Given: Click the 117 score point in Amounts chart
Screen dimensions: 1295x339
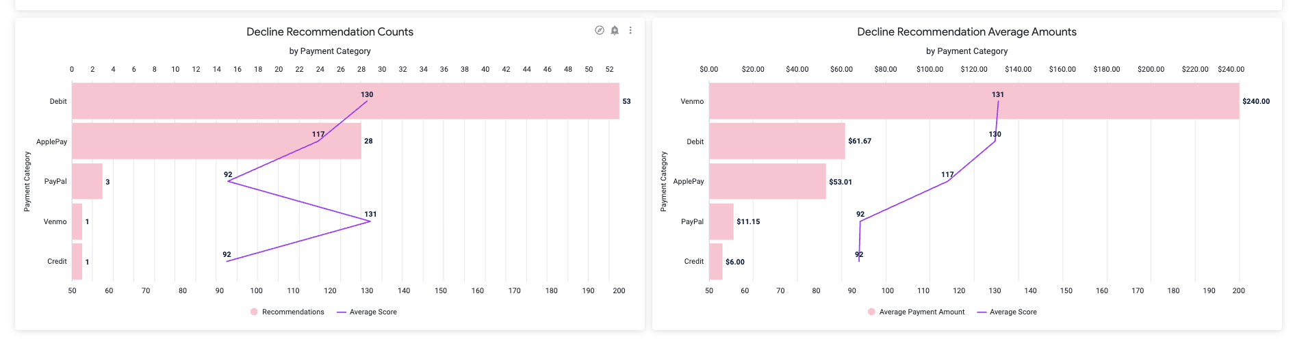Looking at the screenshot, I should click(948, 181).
